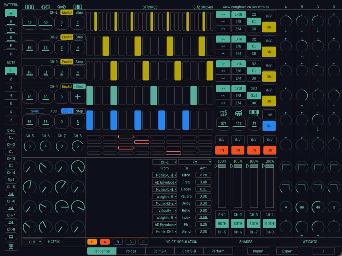Open the FM modulation type dropdown
This screenshot has height=256, width=342.
195,162
